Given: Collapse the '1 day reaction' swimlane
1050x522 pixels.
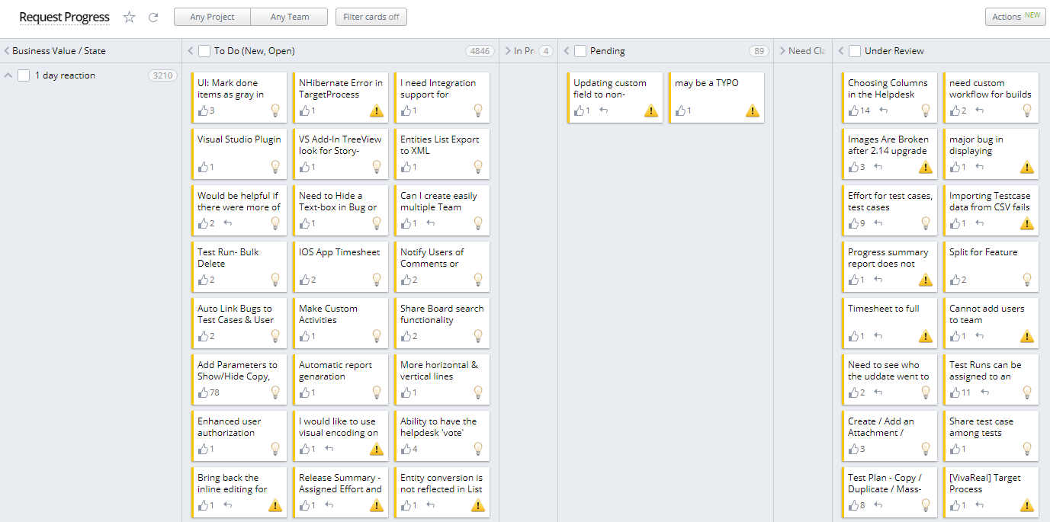Looking at the screenshot, I should pos(8,75).
